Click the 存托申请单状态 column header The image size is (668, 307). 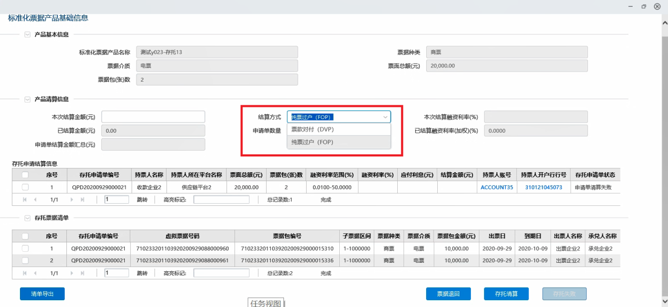(x=595, y=175)
